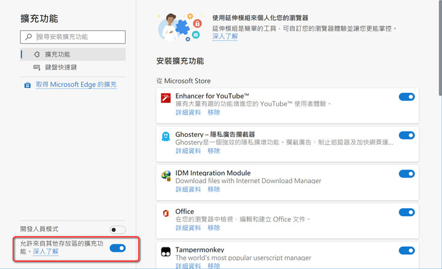
Task: Click the keyboard icon beside 鍵盤快速鍵
Action: 37,68
